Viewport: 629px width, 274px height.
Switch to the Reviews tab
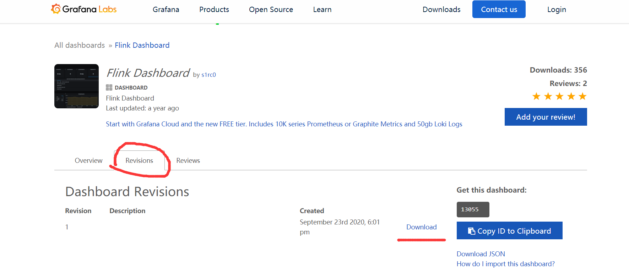[188, 160]
